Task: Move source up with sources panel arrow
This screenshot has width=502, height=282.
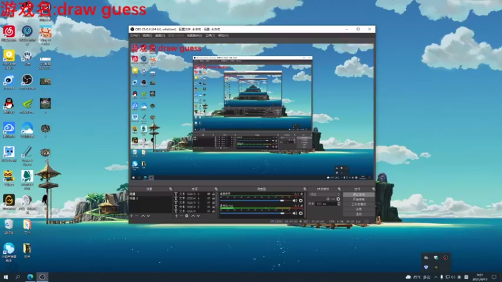Action: coord(193,216)
